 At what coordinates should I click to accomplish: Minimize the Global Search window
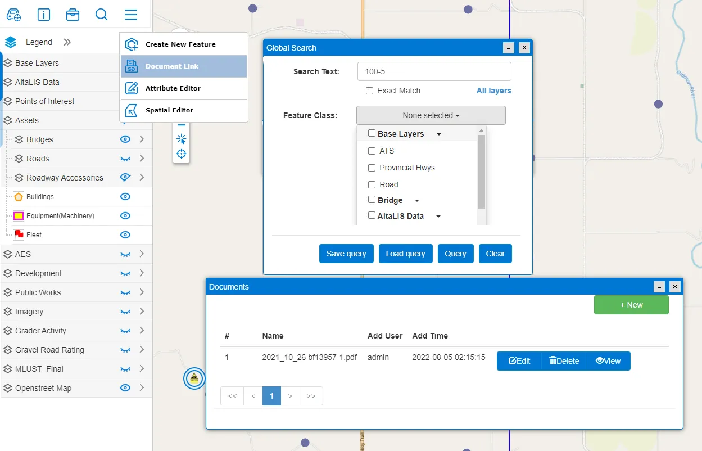[508, 48]
